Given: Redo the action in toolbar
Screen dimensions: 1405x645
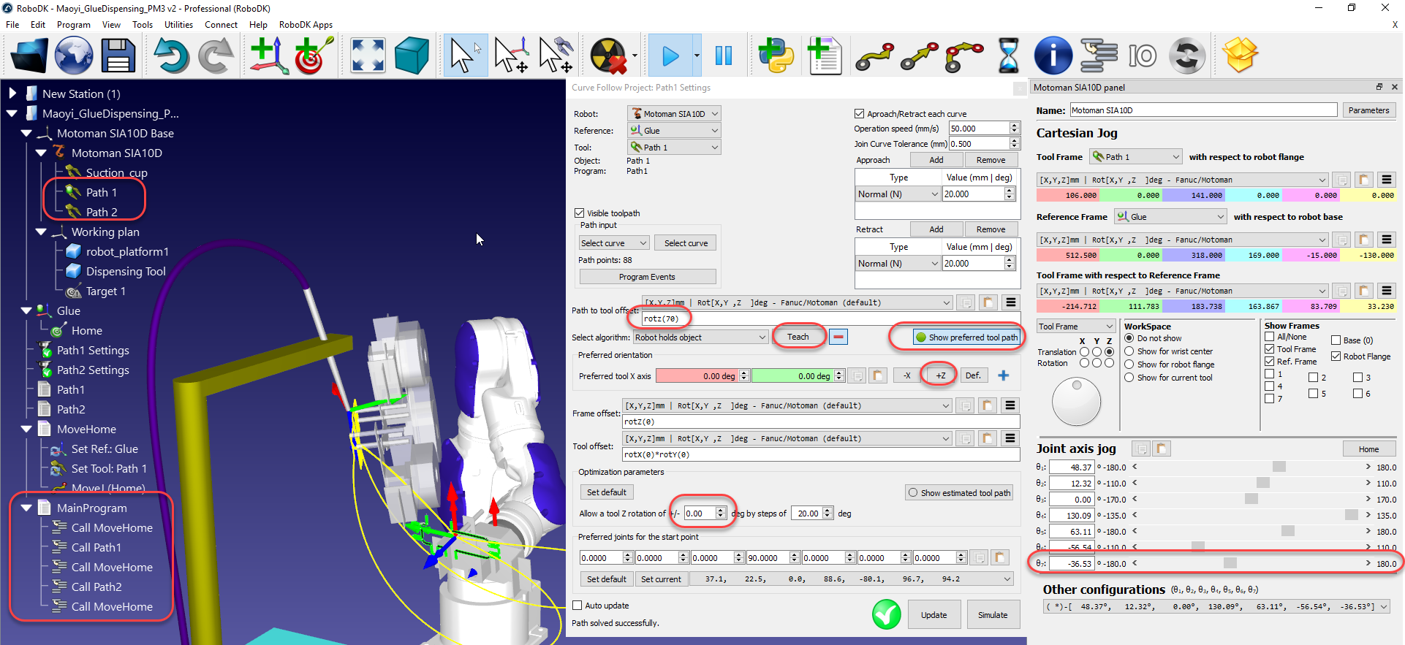Looking at the screenshot, I should pos(216,56).
